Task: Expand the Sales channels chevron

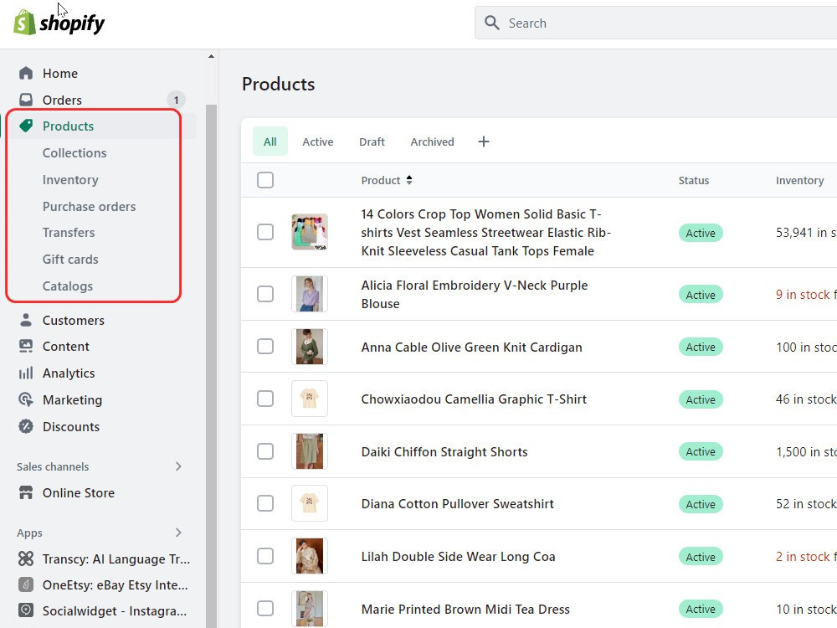Action: coord(178,466)
